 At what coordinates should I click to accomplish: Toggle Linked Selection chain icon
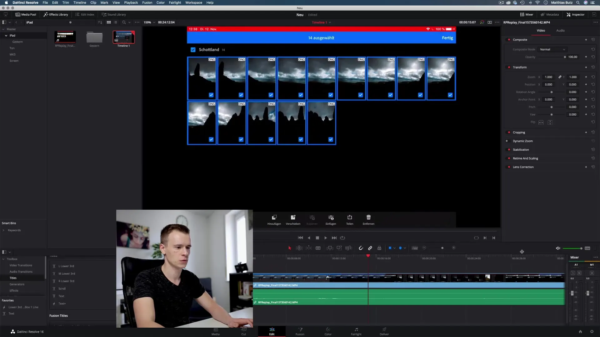370,248
